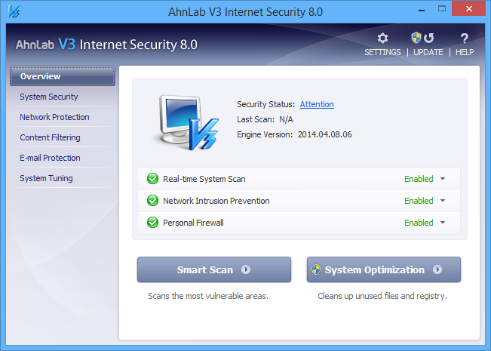Click the Personal Firewall green check
Viewport: 491px width, 351px height.
tap(152, 223)
